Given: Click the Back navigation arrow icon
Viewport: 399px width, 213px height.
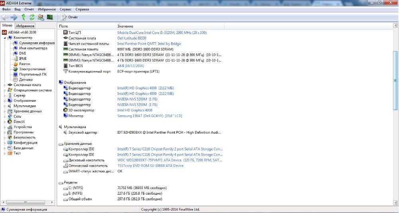Looking at the screenshot, I should [5, 17].
